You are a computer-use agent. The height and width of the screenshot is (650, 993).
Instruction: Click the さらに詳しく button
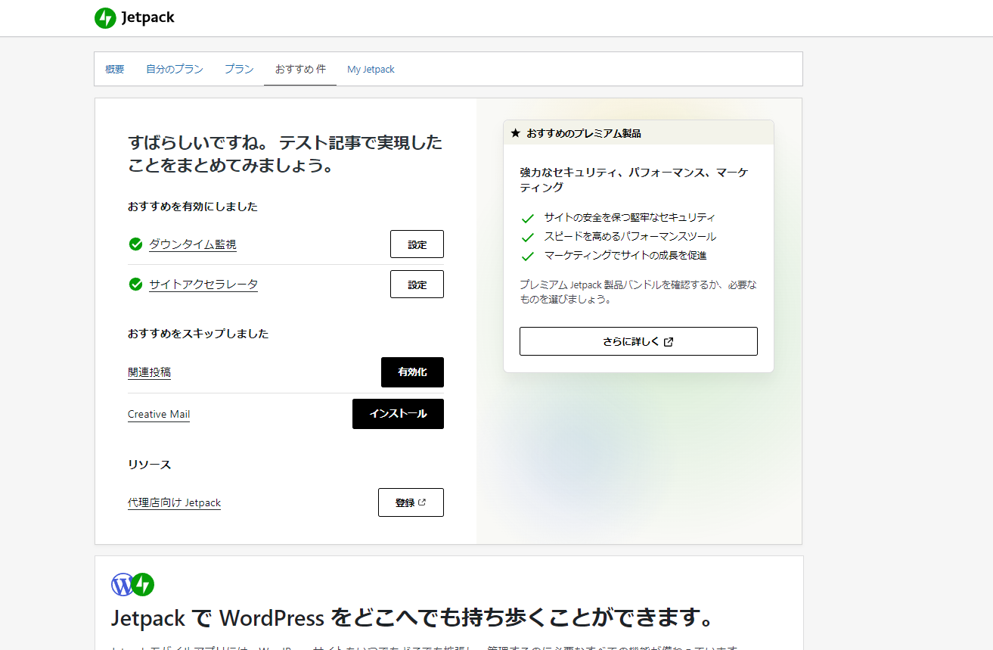click(x=638, y=341)
